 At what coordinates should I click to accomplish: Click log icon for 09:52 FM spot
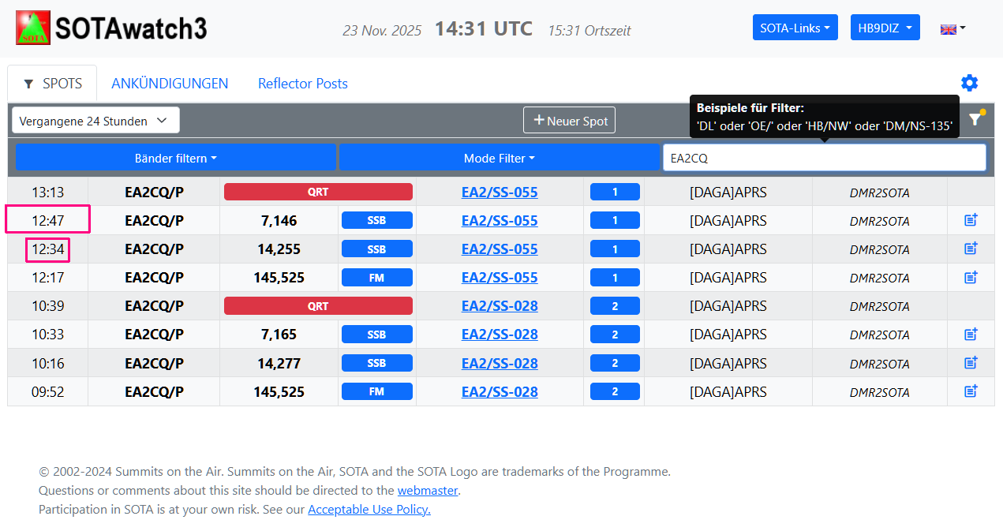[971, 391]
